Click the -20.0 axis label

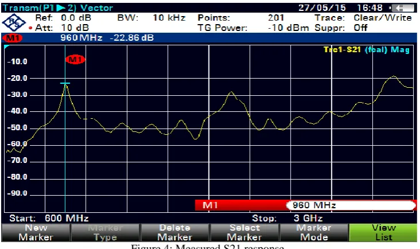coord(17,79)
